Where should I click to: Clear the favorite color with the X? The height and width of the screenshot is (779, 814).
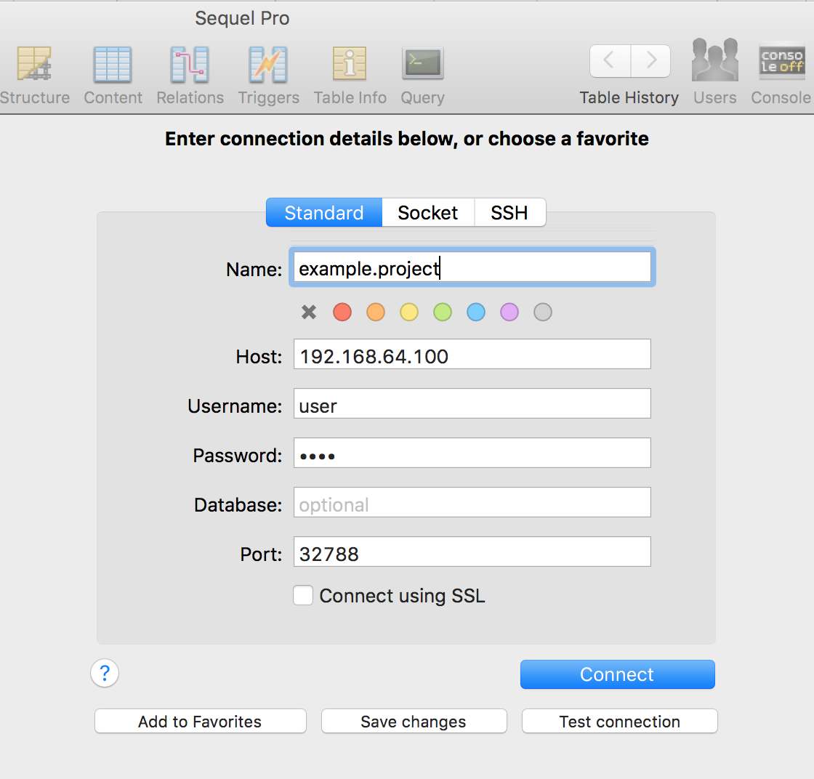pos(309,312)
